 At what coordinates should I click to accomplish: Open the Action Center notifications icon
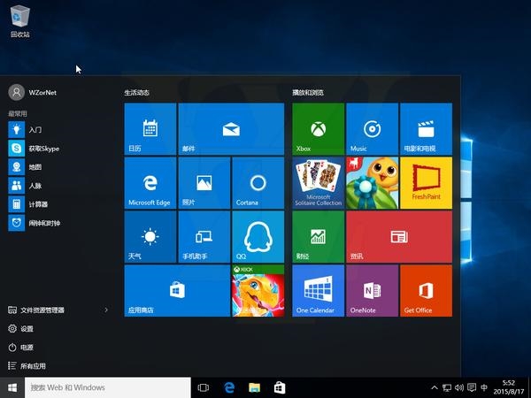pos(472,387)
